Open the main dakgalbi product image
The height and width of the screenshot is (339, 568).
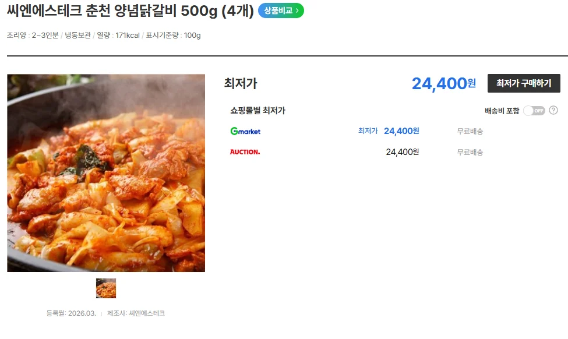(x=106, y=173)
